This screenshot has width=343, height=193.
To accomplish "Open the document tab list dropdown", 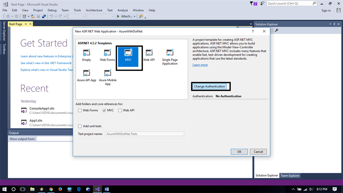I will pyautogui.click(x=251, y=24).
